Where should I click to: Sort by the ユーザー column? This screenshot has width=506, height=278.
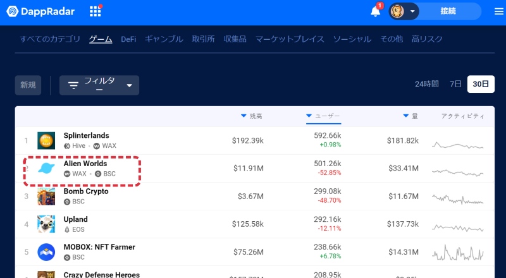[x=323, y=116]
